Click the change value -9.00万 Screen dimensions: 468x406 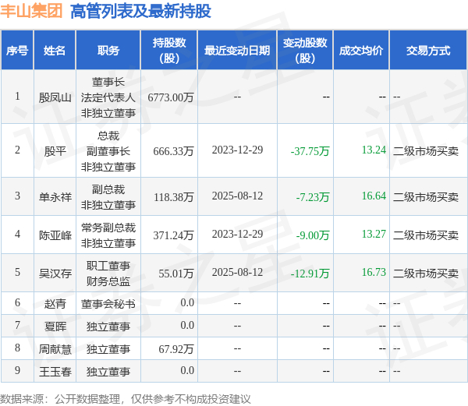coord(313,235)
